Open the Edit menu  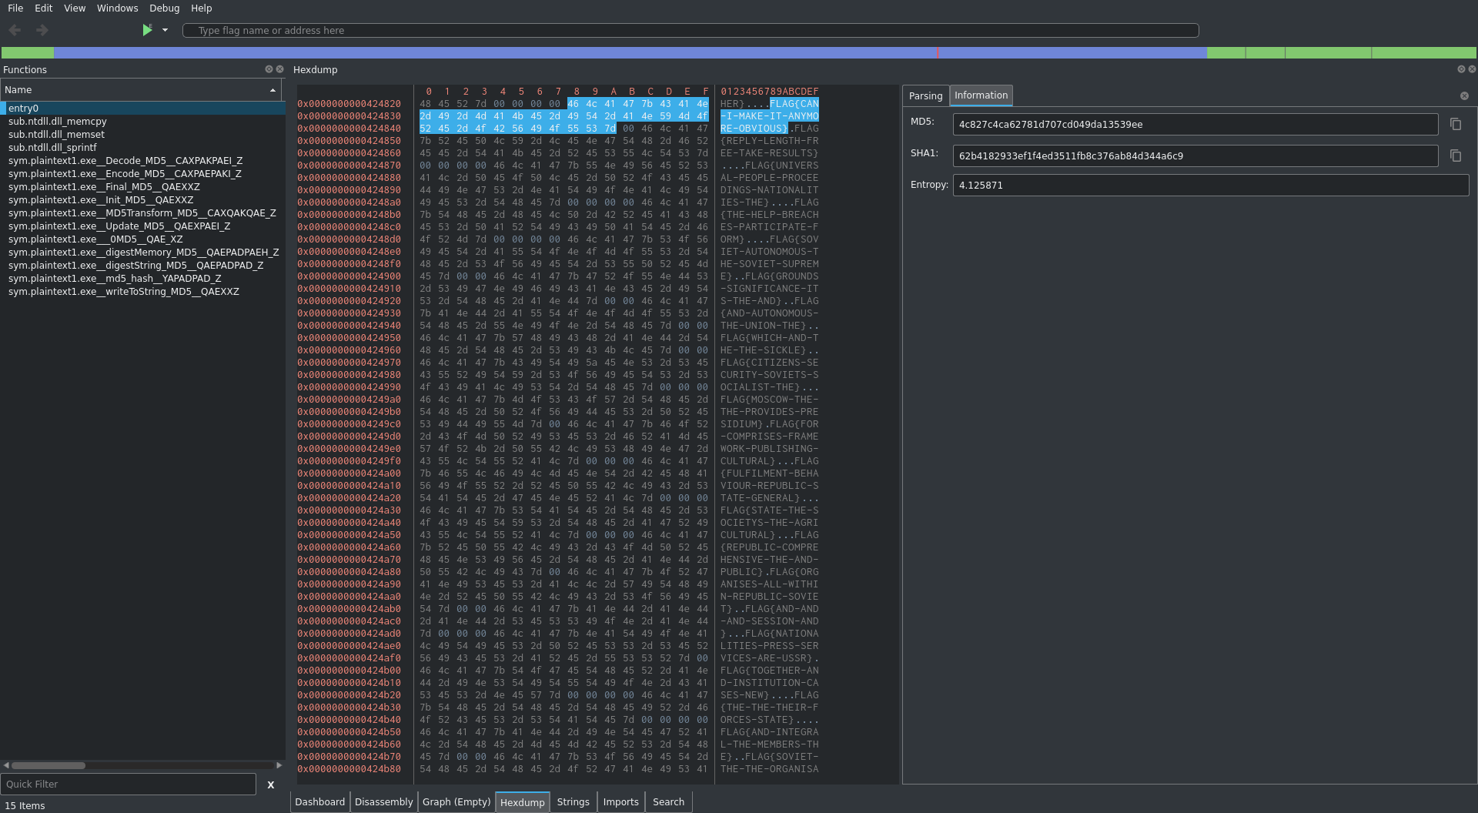(x=44, y=8)
